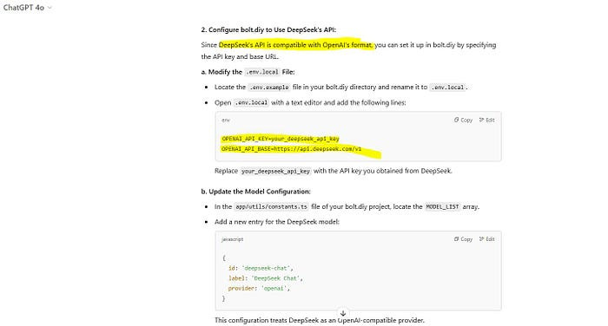The height and width of the screenshot is (326, 608).
Task: Click the scroll-to-bottom arrow icon
Action: point(343,313)
